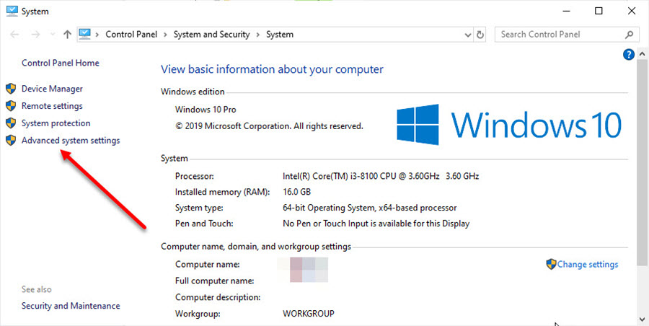Open Help with the question mark icon
The height and width of the screenshot is (326, 649).
(x=628, y=54)
